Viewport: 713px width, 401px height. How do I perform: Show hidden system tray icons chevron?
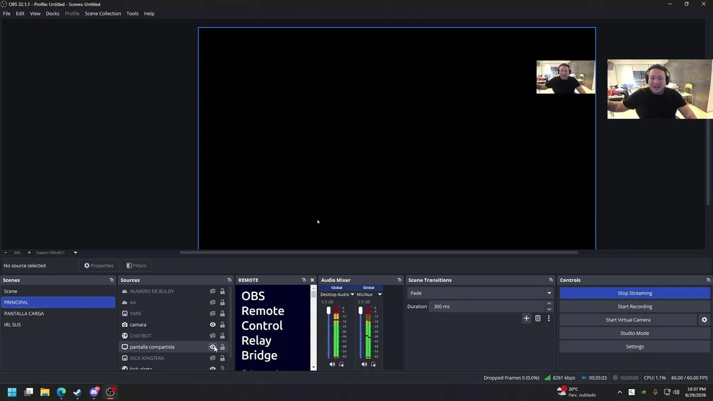619,392
